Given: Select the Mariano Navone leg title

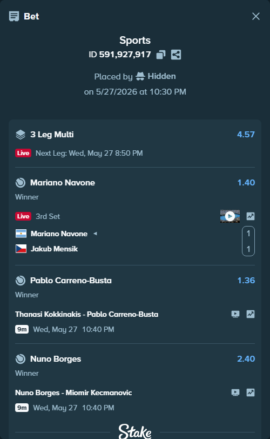Looking at the screenshot, I should [x=63, y=183].
